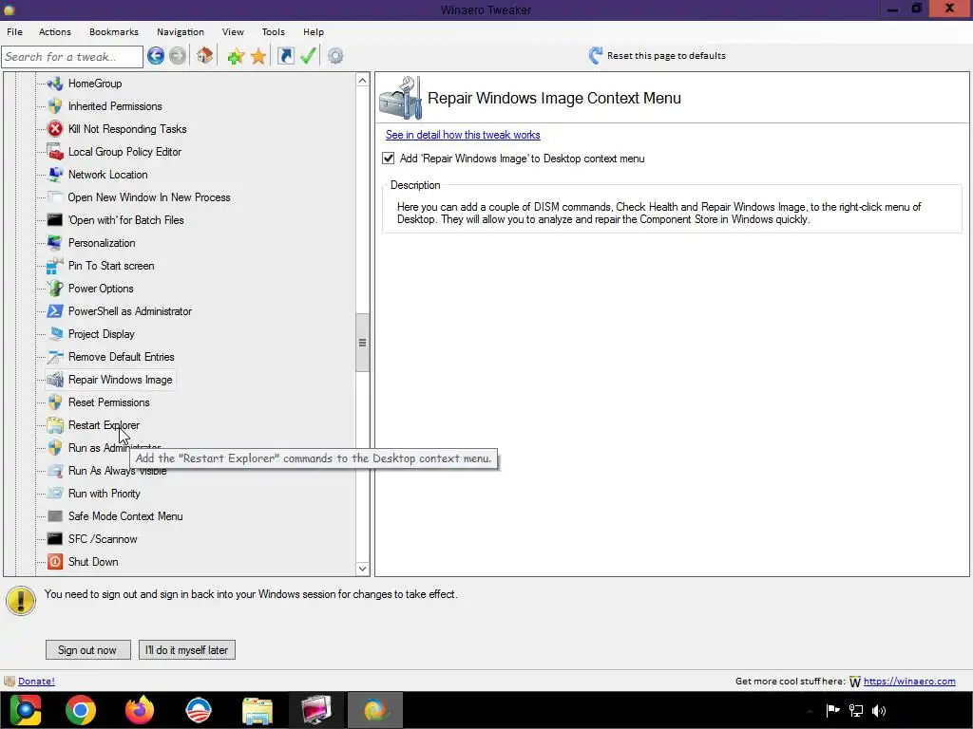Viewport: 973px width, 729px height.
Task: Select Repair Windows Image tree item
Action: click(x=121, y=380)
